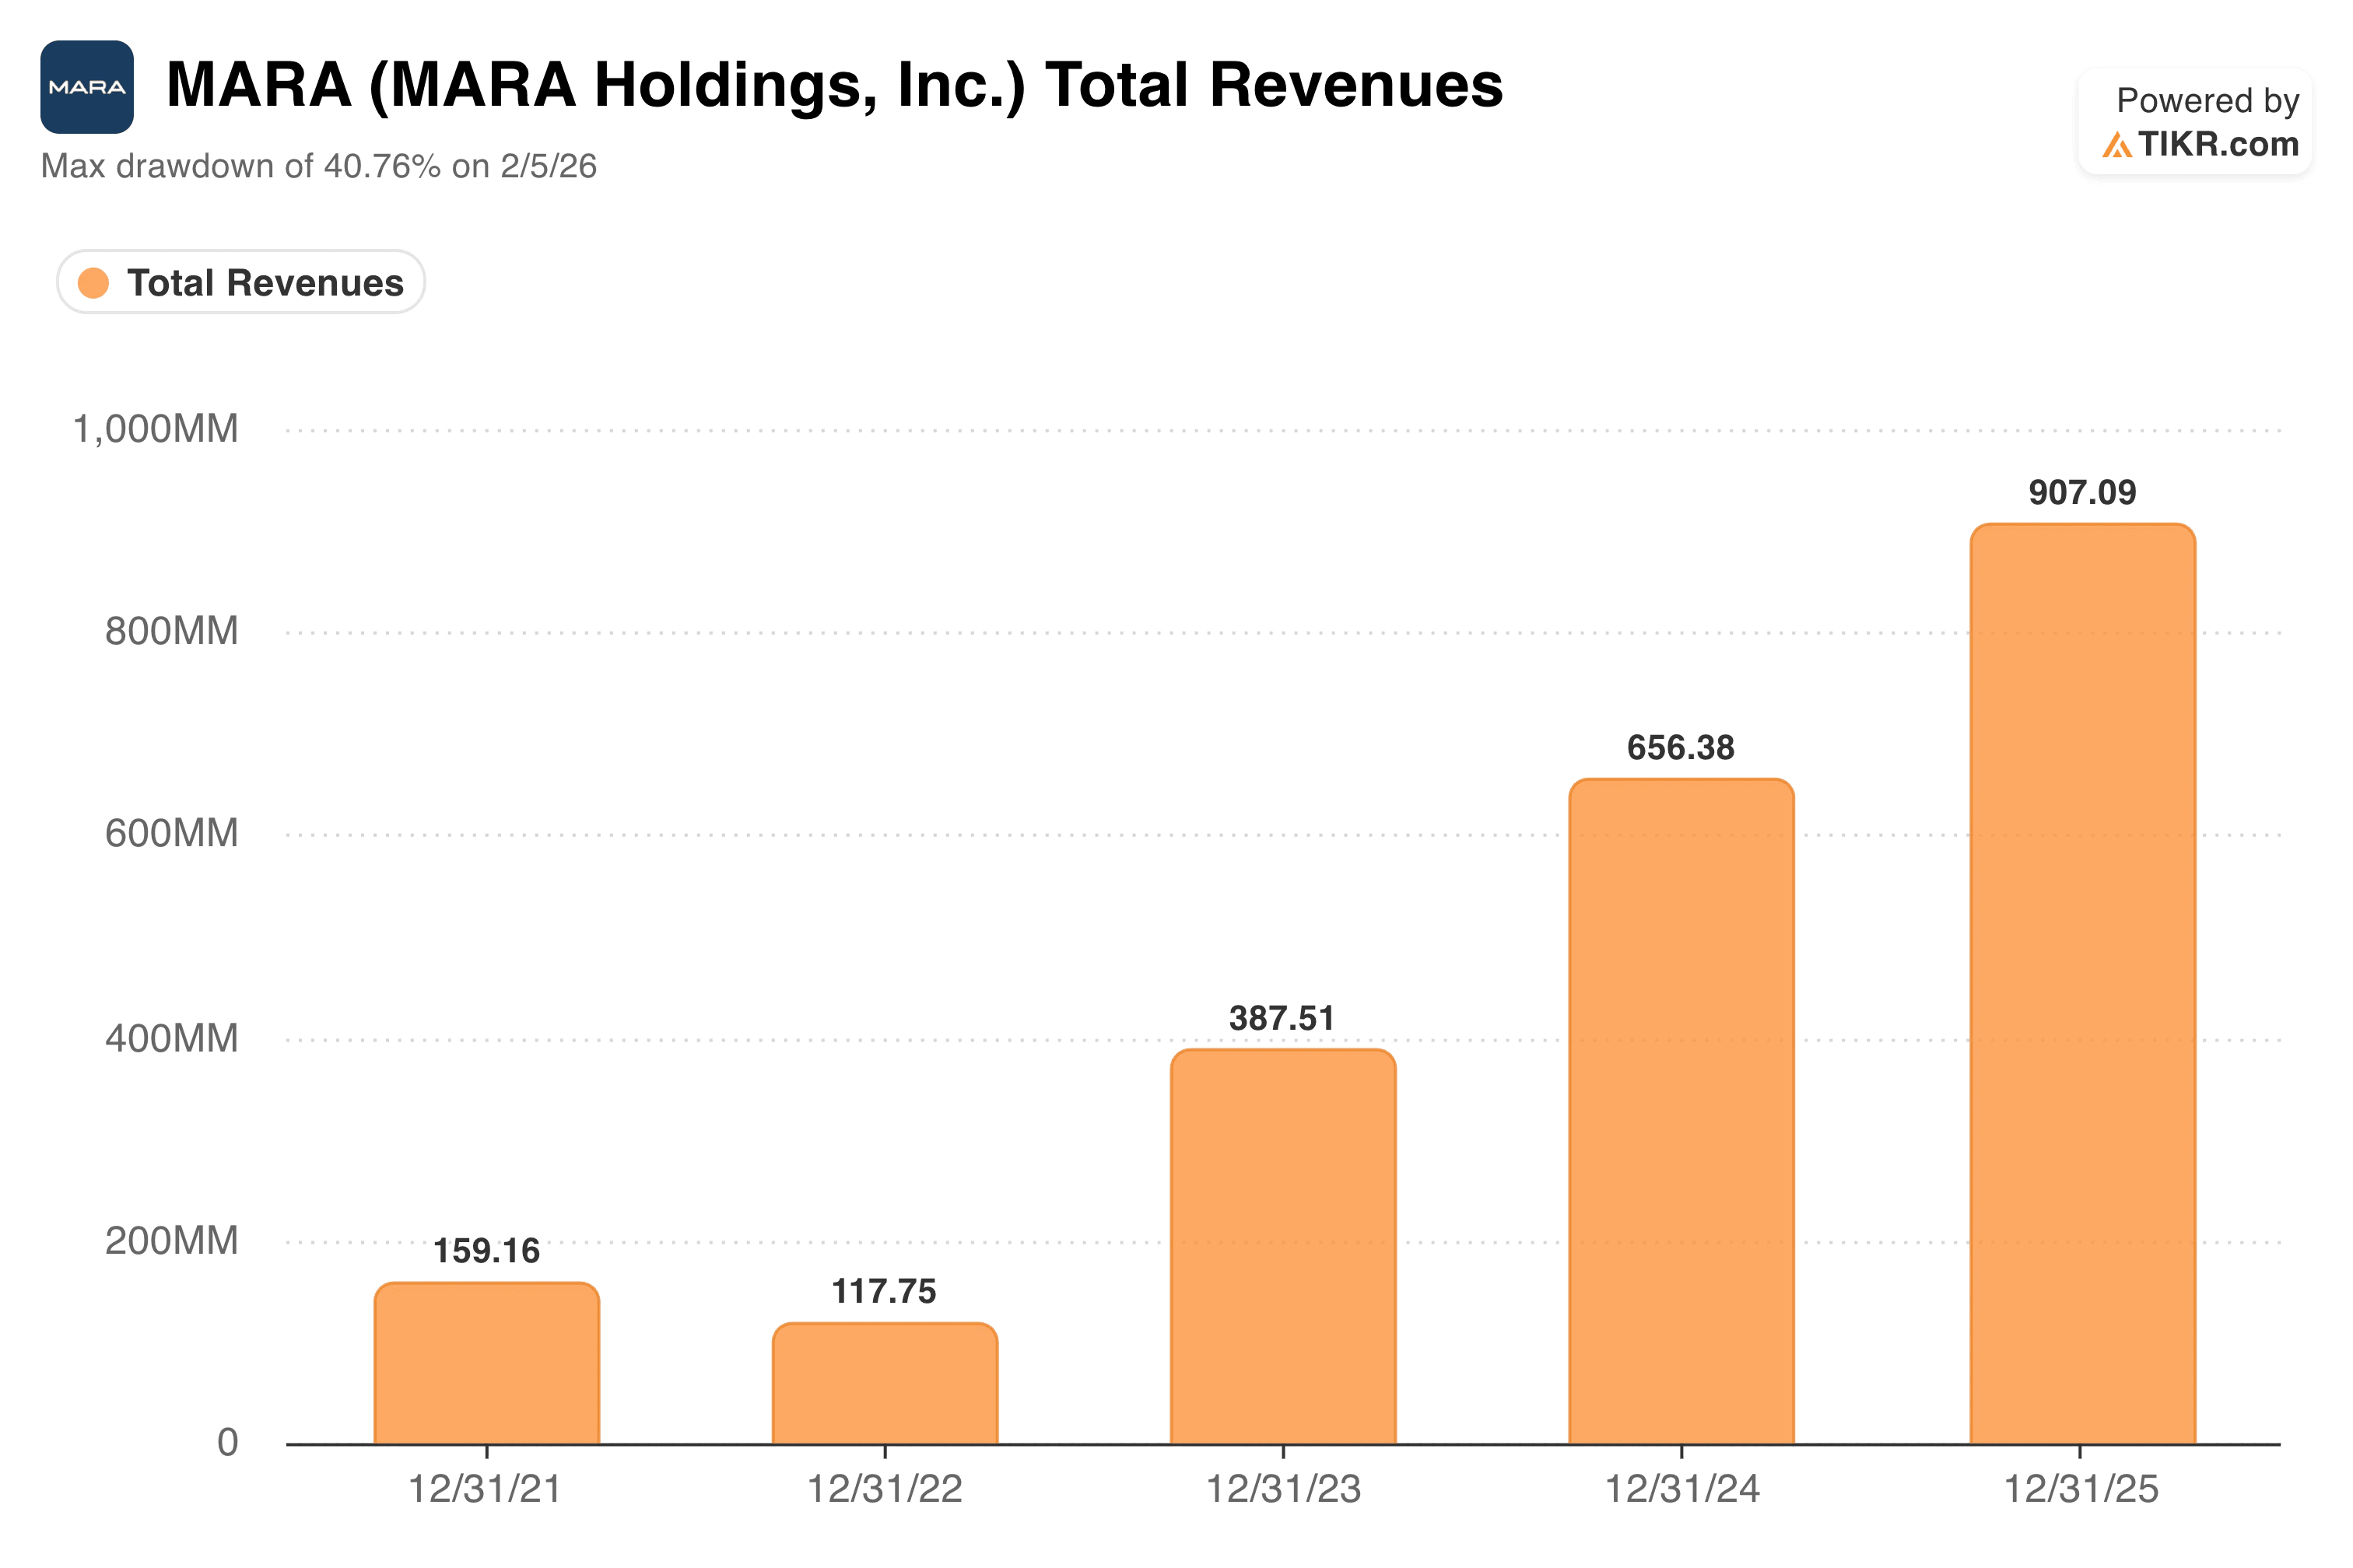Click the 12/31/25 x-axis label
Screen dimensions: 2353x1568
[x=2081, y=1489]
